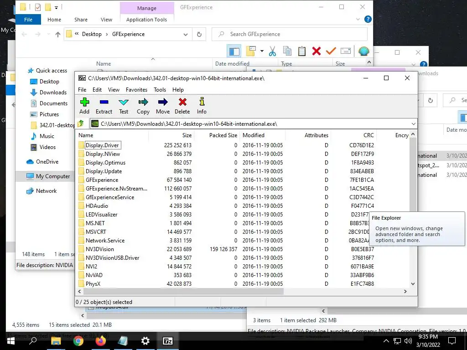The height and width of the screenshot is (350, 467).
Task: Refresh the GFExperience Explorer window
Action: coord(199,34)
